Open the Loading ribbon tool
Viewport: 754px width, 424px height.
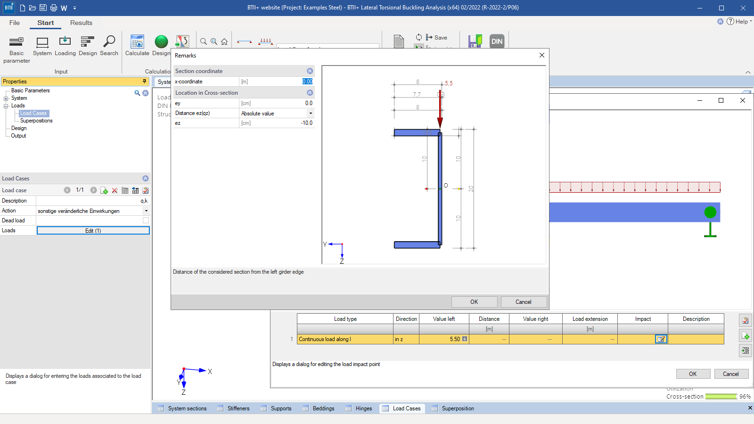(65, 46)
